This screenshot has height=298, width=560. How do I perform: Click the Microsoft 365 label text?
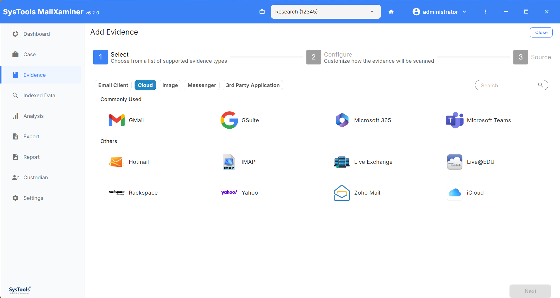point(372,120)
